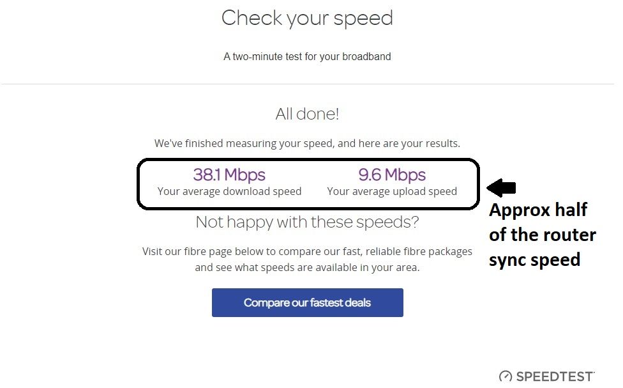Click the Visit our fibre page line

point(307,251)
